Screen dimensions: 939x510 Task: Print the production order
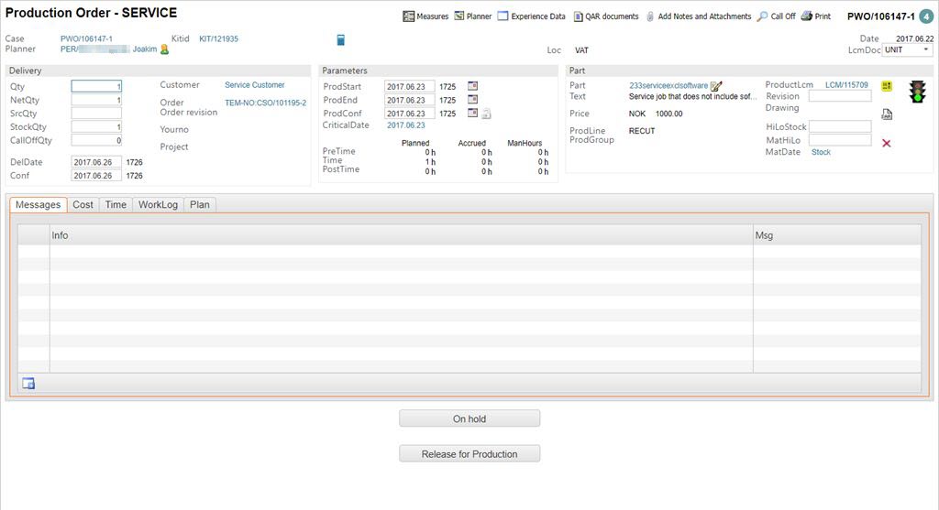pyautogui.click(x=807, y=16)
